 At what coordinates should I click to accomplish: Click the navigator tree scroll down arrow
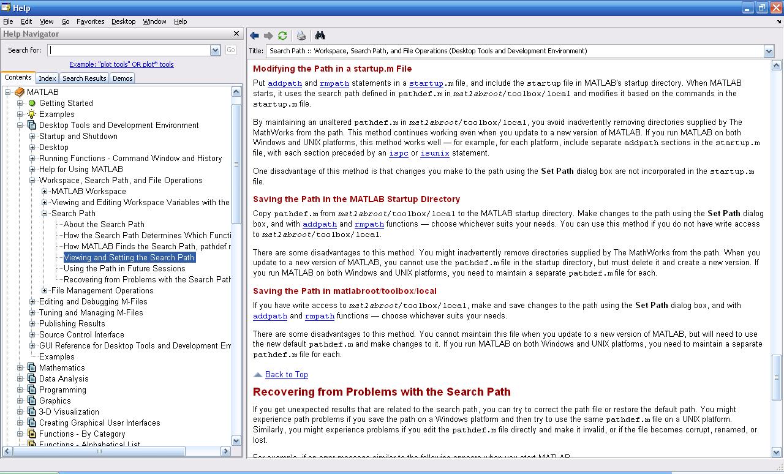(237, 440)
